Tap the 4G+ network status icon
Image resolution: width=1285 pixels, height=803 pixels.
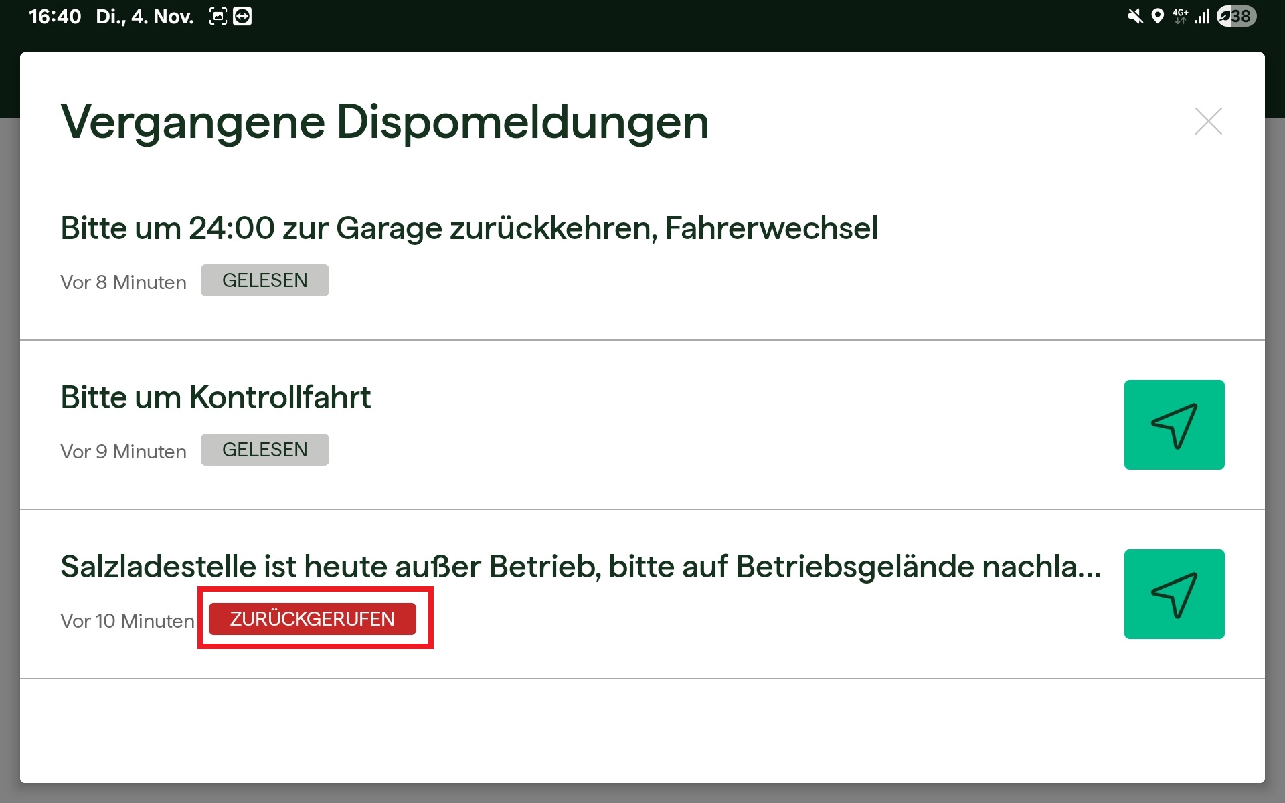1180,16
